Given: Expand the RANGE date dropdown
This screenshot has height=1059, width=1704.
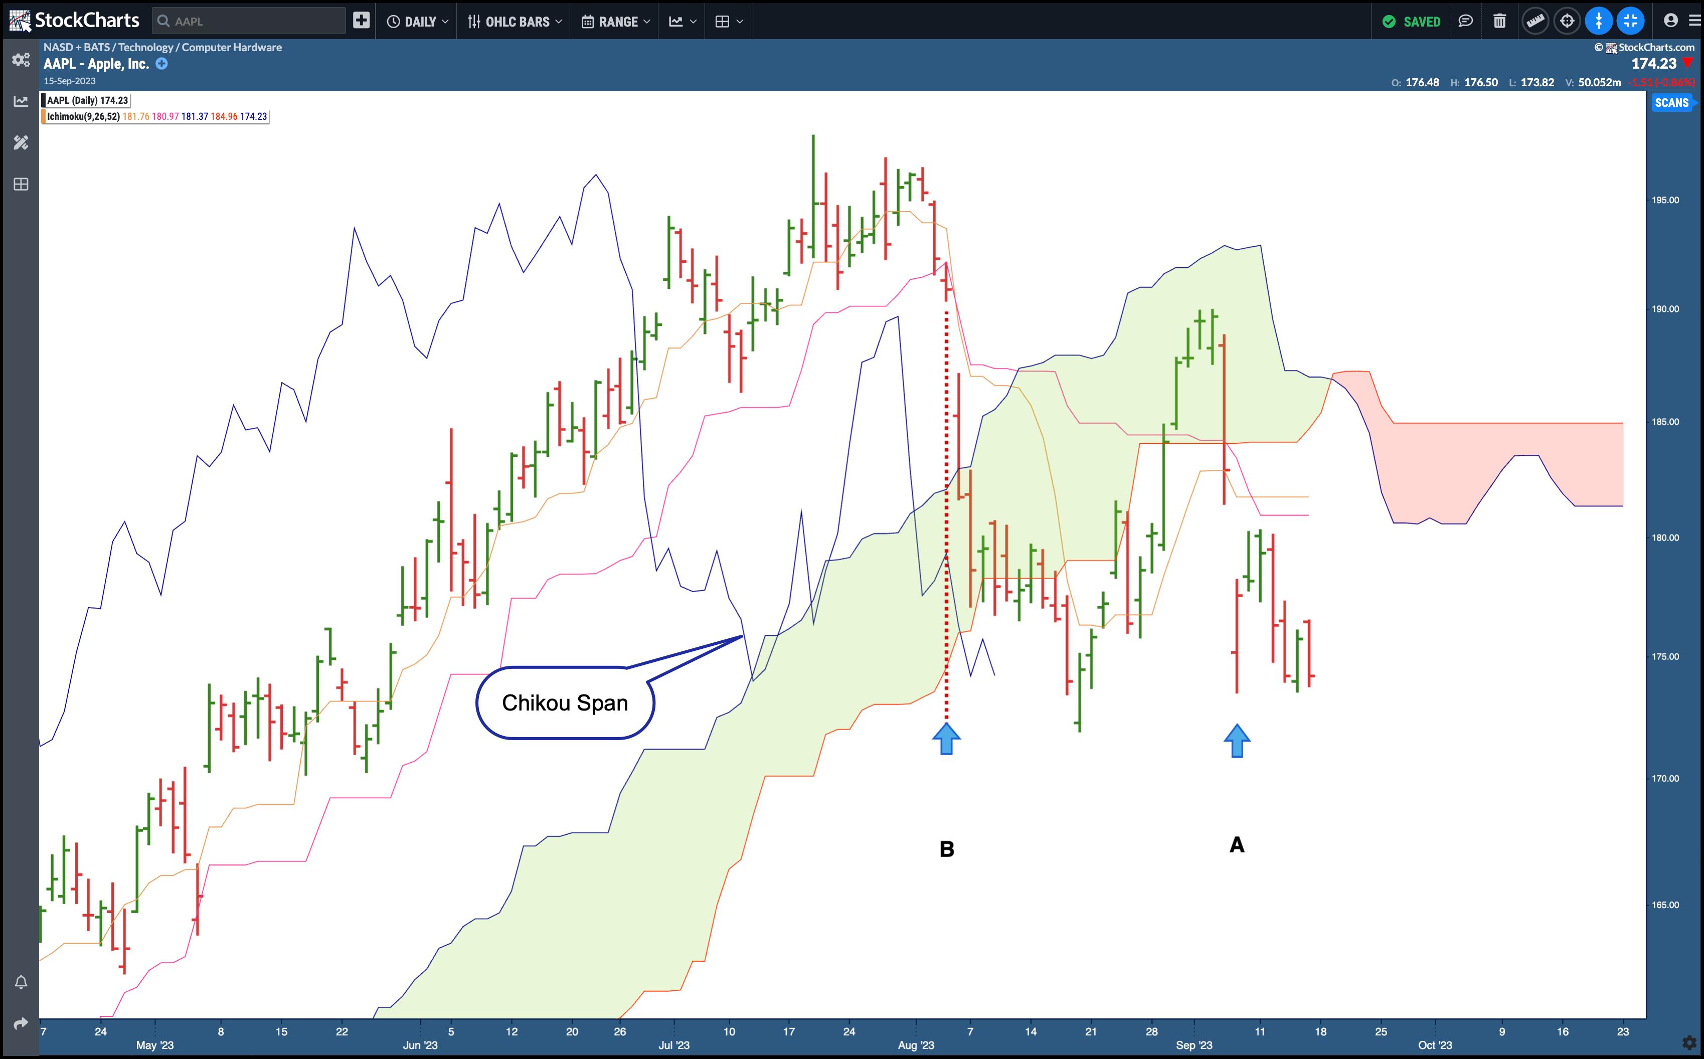Looking at the screenshot, I should (616, 22).
